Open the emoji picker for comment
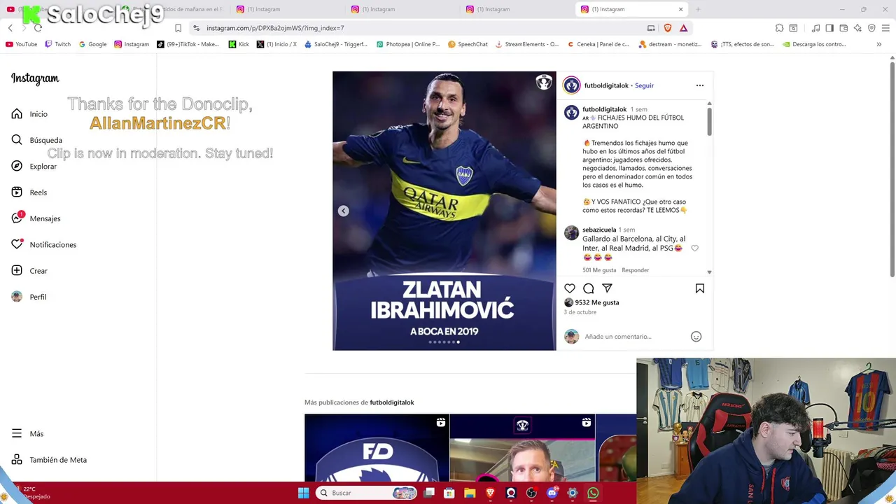Viewport: 896px width, 504px height. [696, 337]
